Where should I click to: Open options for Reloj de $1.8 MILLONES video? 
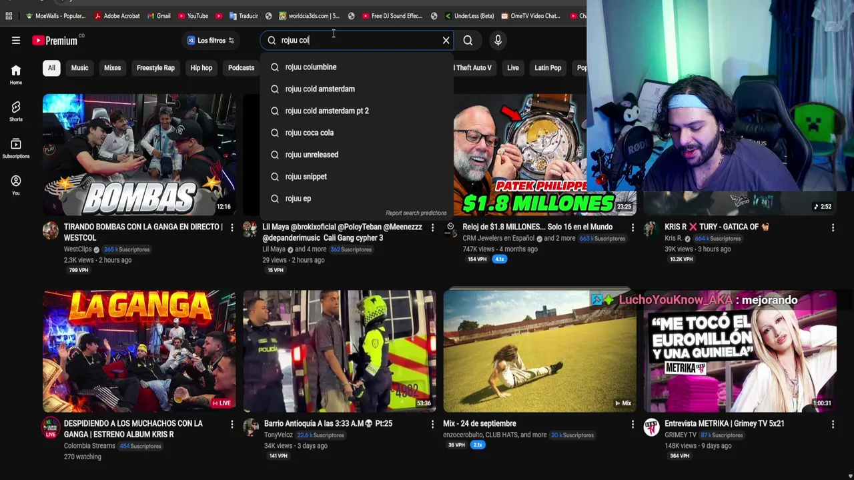632,228
